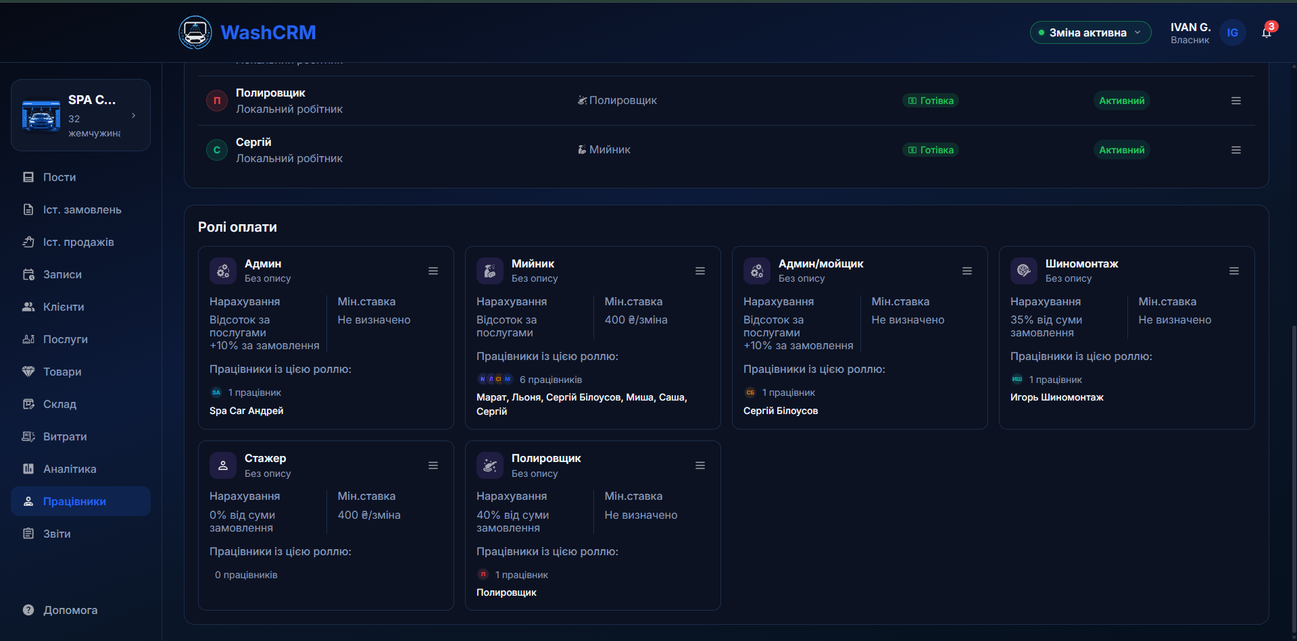Click the red П avatar of Полировщик
Image resolution: width=1297 pixels, height=641 pixels.
(x=217, y=101)
